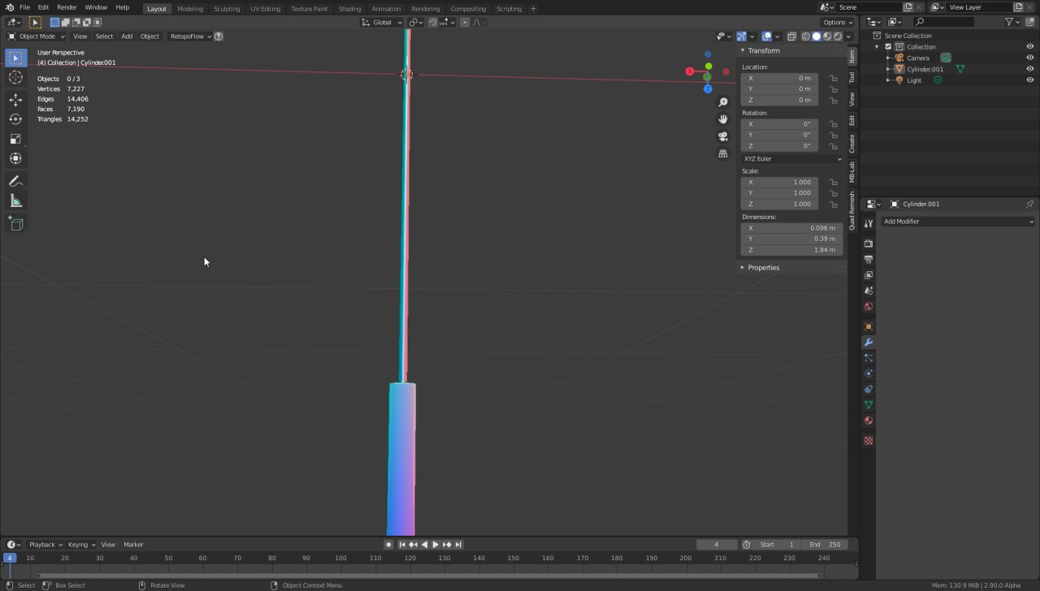Open the MB-Lab sidebar tab

coord(852,172)
